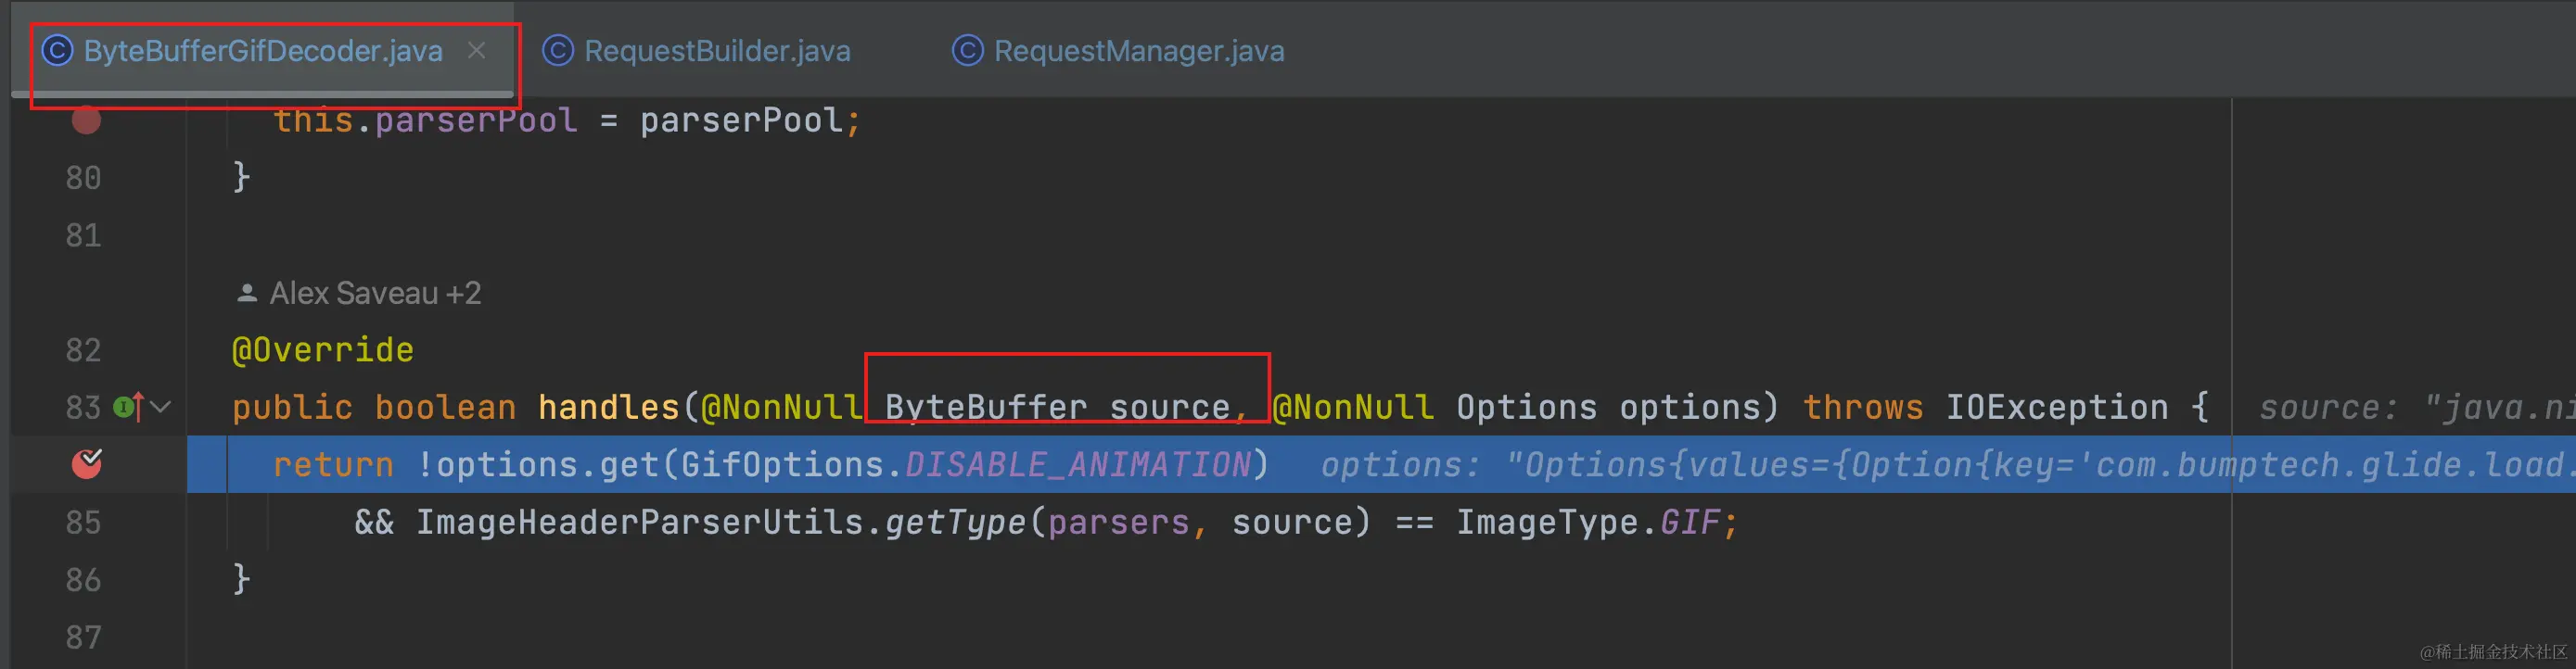Collapse the handles method with fold chevron

coord(161,407)
